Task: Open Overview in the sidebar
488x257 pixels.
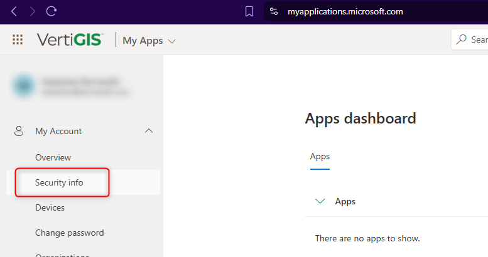Action: point(53,157)
